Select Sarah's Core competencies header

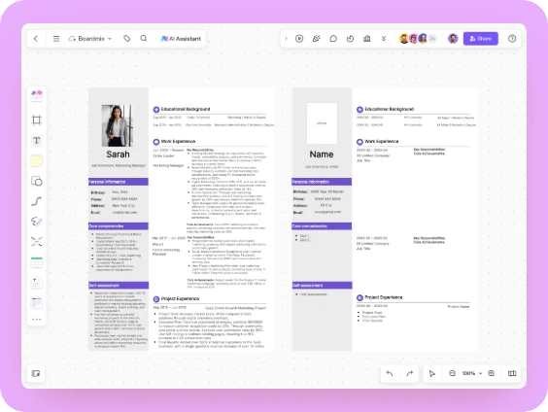119,226
